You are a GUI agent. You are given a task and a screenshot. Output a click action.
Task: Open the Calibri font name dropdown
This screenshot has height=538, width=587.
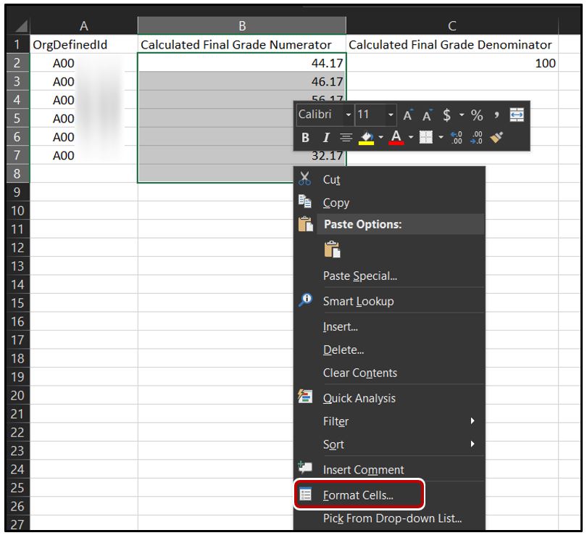coord(348,115)
